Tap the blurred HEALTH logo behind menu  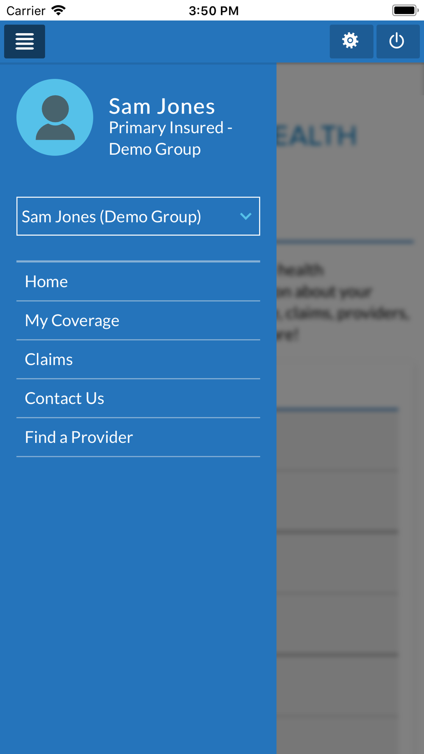(317, 136)
